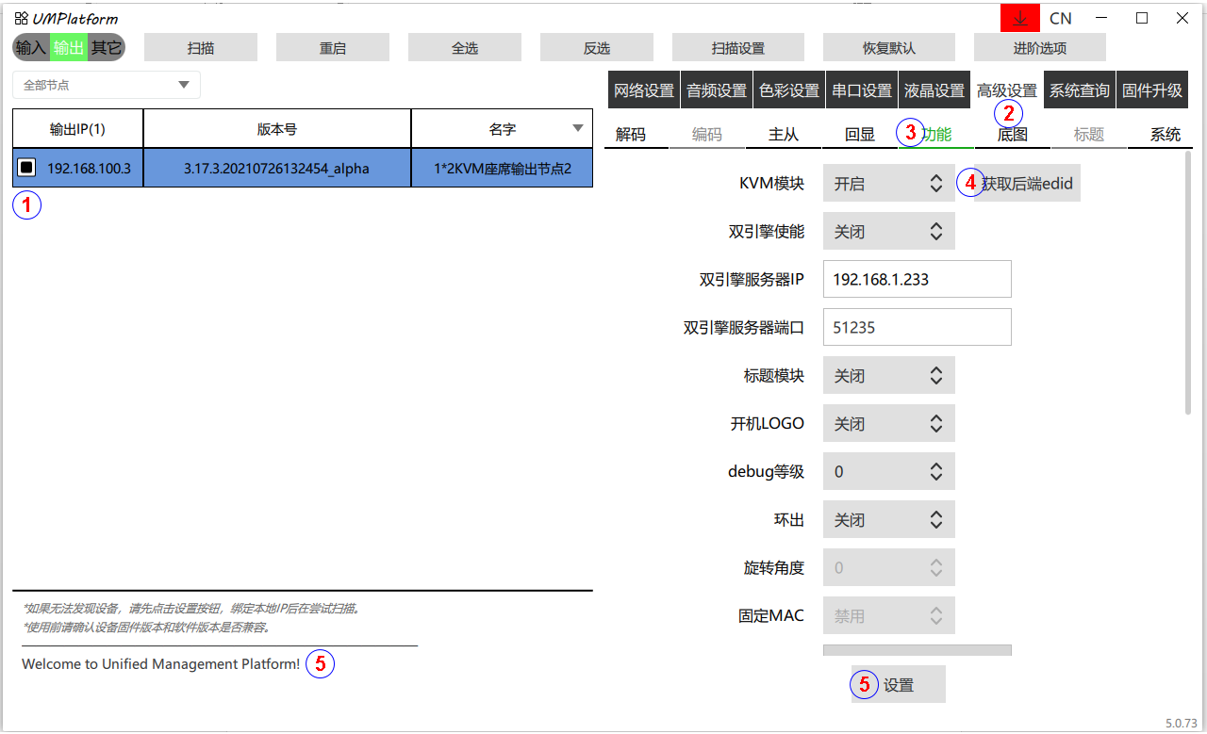1207x734 pixels.
Task: Switch to 输入 node type toggle
Action: 31,47
